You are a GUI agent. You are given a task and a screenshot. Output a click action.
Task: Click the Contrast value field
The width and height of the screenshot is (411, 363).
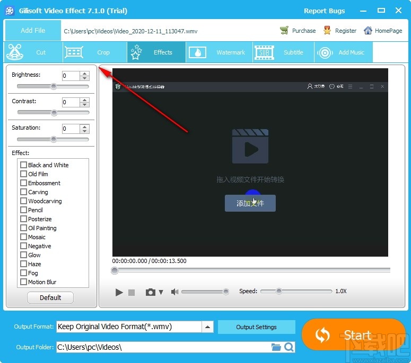[x=71, y=102]
